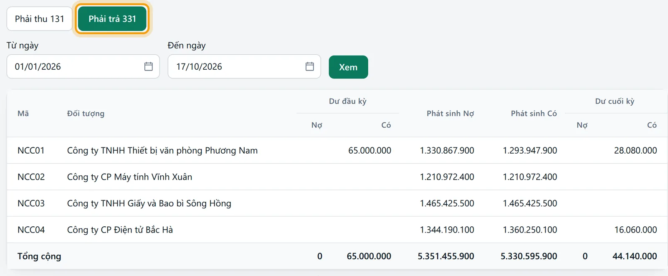Image resolution: width=668 pixels, height=276 pixels.
Task: Click the Đến ngày label
Action: point(187,46)
